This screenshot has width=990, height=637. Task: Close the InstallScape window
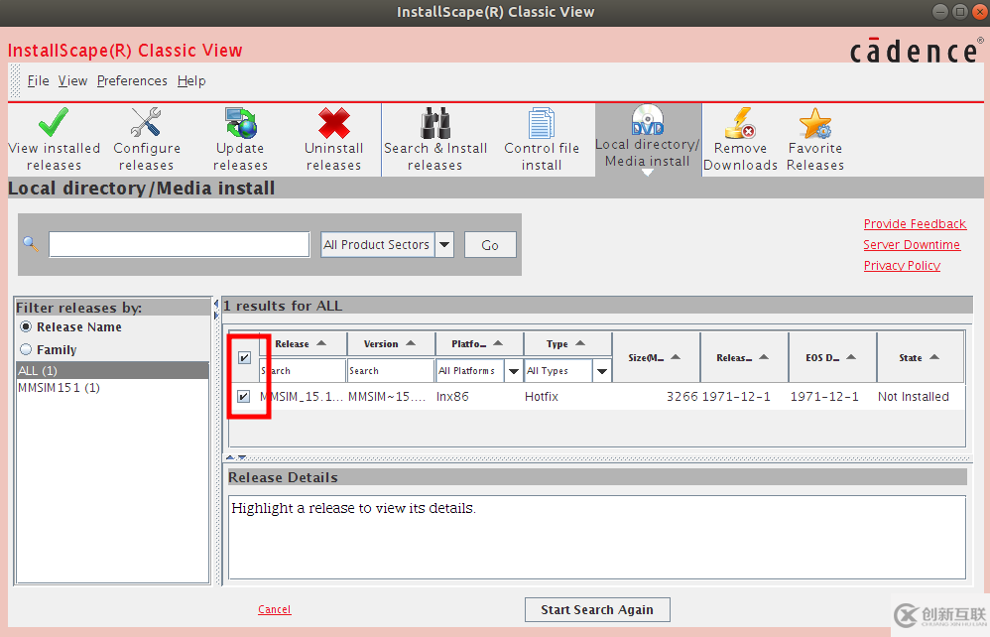pos(979,12)
